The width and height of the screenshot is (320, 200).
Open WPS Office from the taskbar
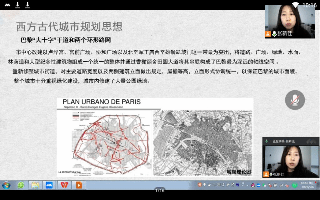coord(64,185)
